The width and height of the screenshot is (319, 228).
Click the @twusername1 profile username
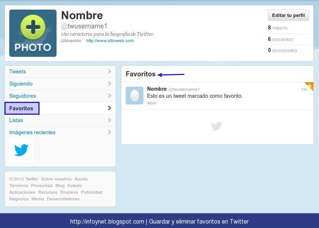pos(84,26)
